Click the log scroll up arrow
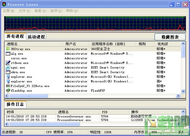This screenshot has width=190, height=136. [x=183, y=111]
